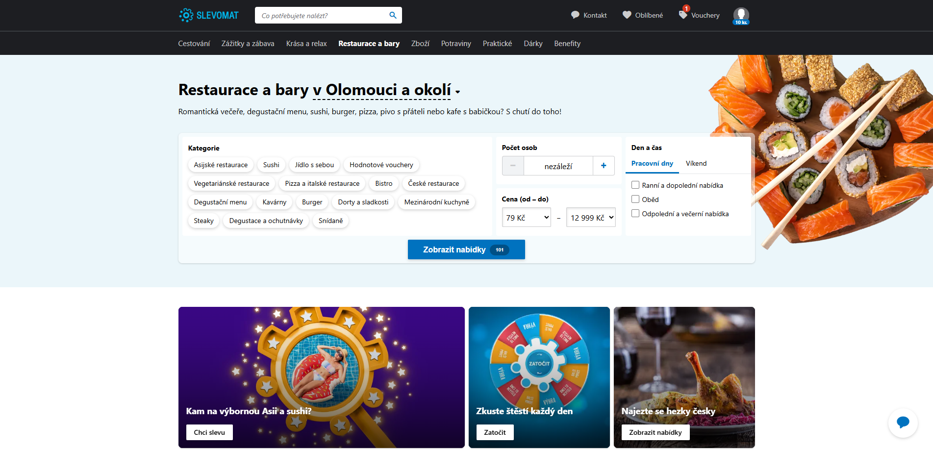This screenshot has width=933, height=449.
Task: Expand location selector v Olomouci a okolí
Action: pyautogui.click(x=386, y=90)
